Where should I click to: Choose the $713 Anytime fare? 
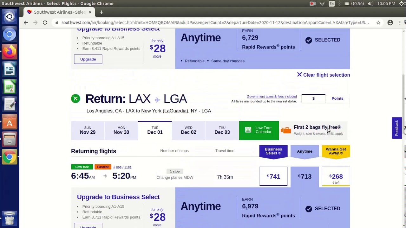pos(304,176)
